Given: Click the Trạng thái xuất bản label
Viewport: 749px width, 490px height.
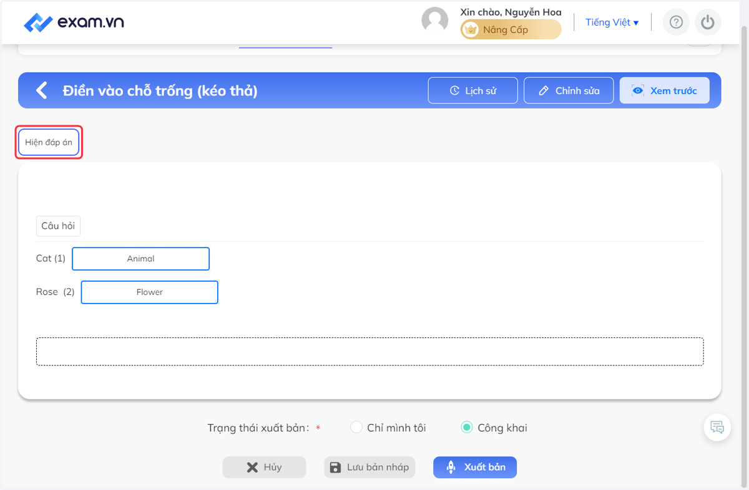Looking at the screenshot, I should 258,428.
